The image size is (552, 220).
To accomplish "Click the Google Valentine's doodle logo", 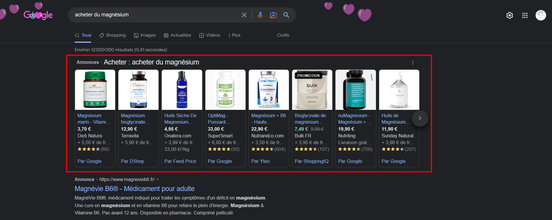I will 38,15.
